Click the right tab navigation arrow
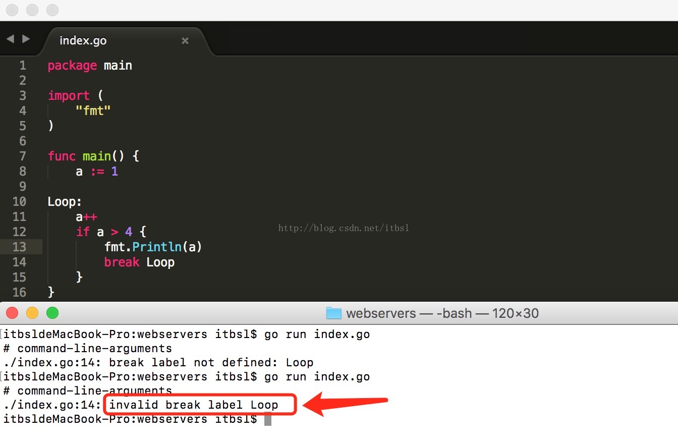 26,39
